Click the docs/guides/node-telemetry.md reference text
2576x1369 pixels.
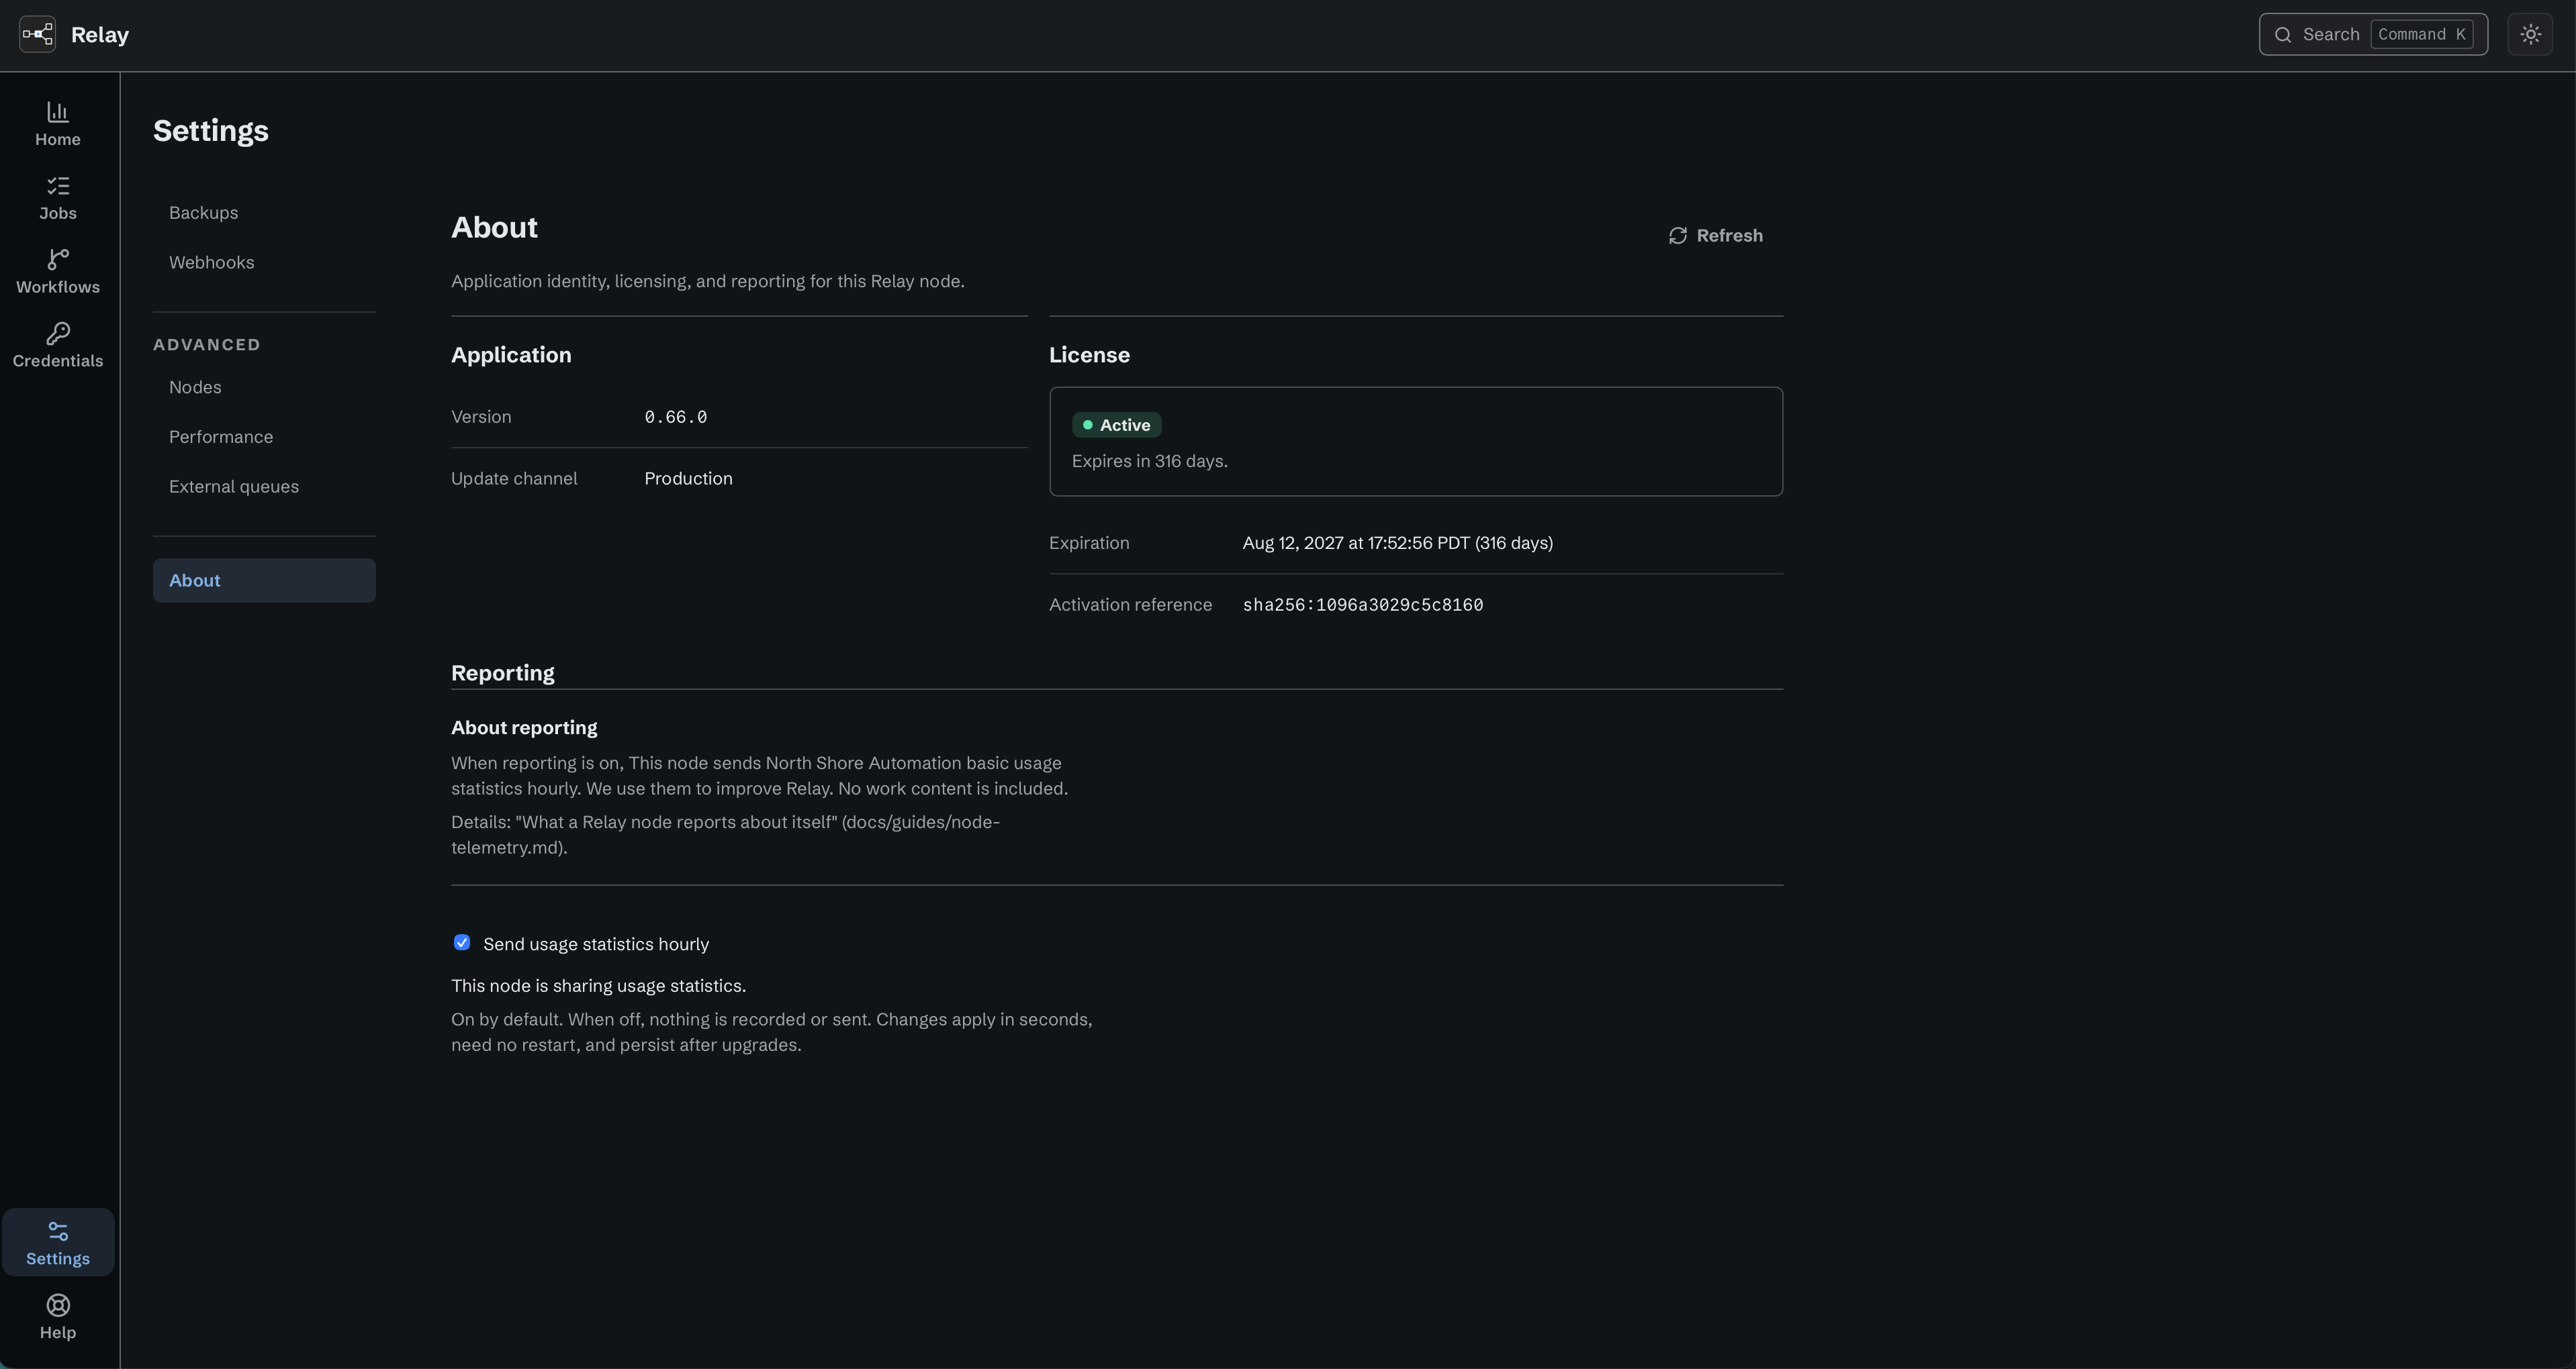pos(725,834)
